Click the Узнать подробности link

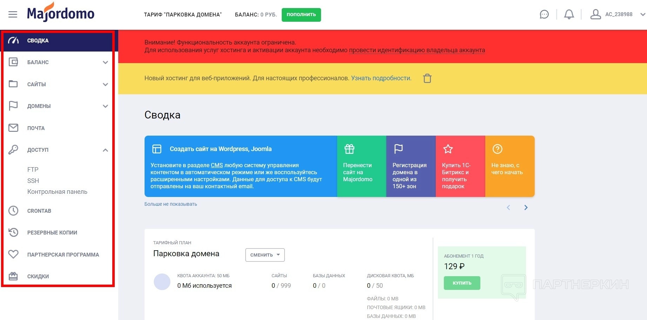point(381,78)
